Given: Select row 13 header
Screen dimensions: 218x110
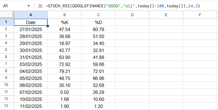Looking at the screenshot, I should [x=7, y=106].
